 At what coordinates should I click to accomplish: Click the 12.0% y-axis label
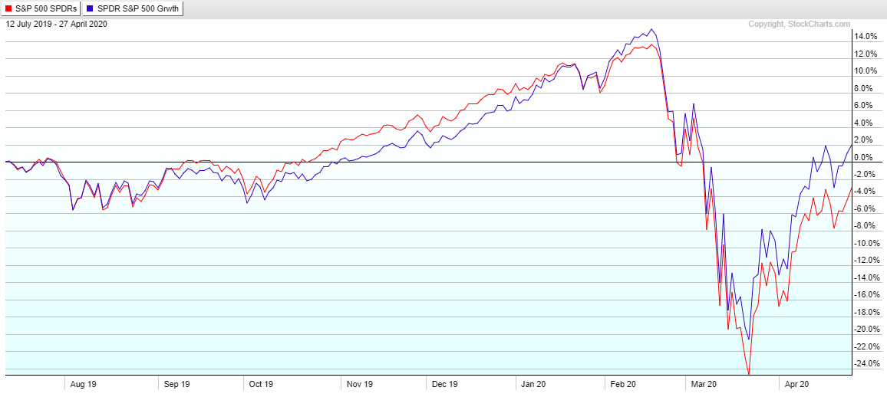pos(866,54)
